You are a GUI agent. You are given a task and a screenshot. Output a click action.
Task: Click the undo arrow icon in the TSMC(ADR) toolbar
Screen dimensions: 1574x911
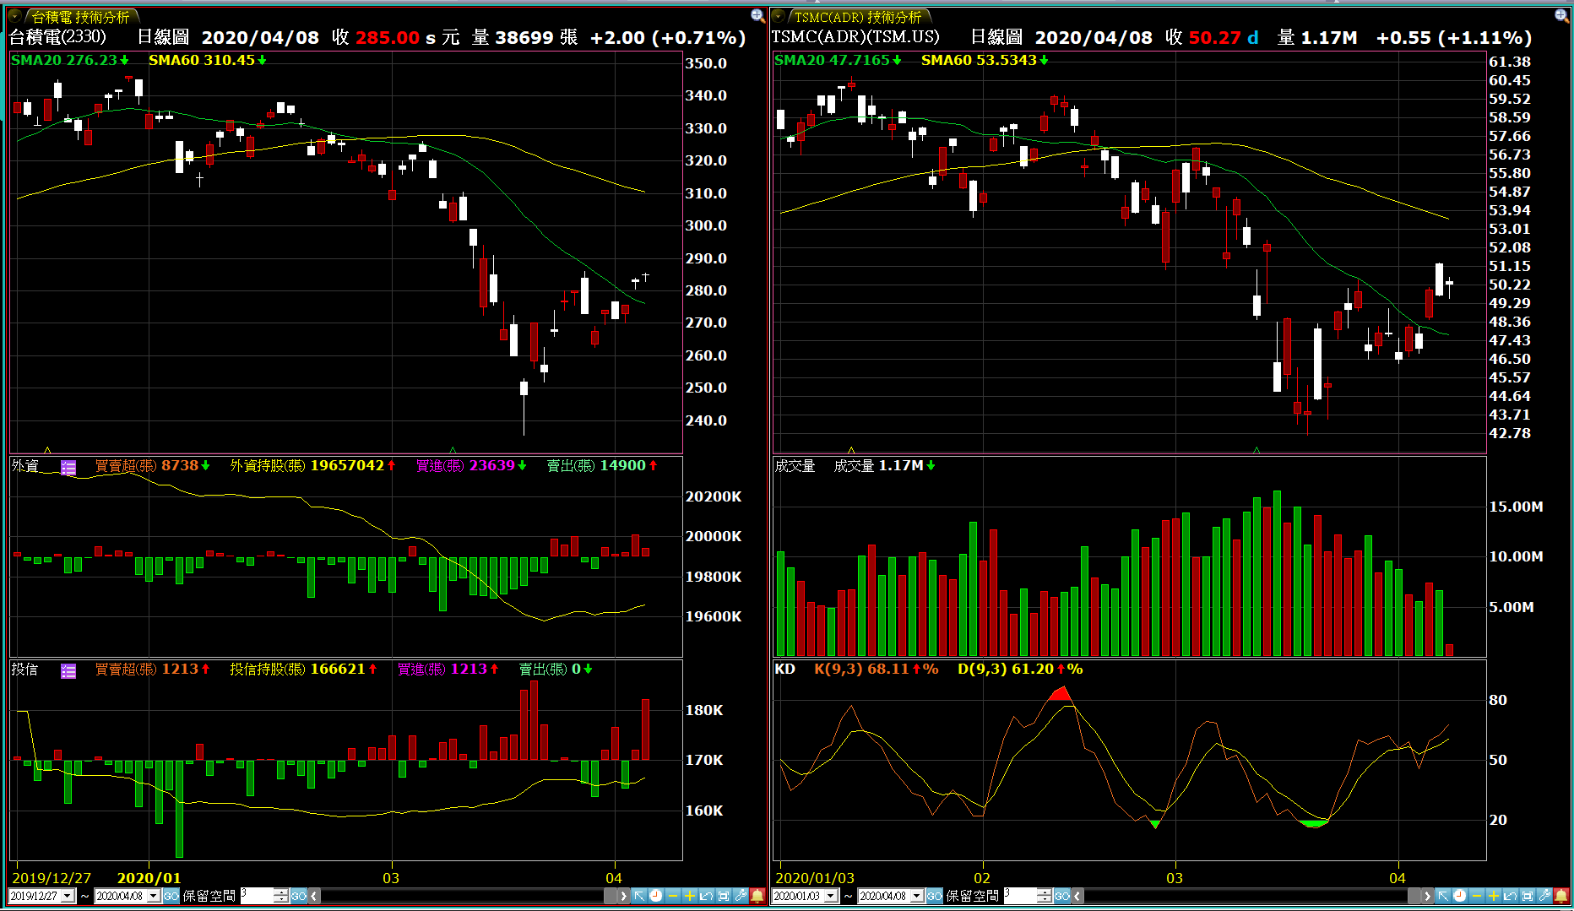point(1511,896)
